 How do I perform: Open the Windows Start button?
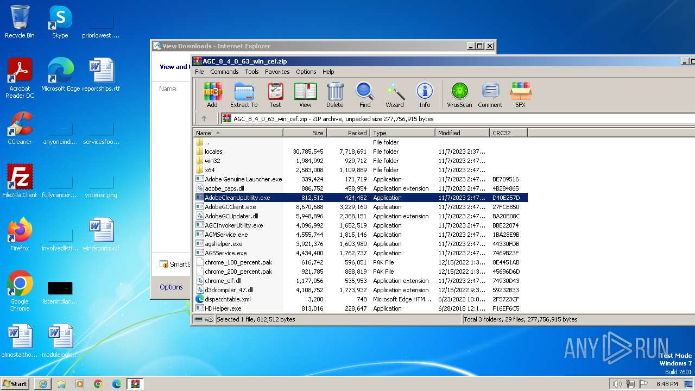(x=15, y=383)
